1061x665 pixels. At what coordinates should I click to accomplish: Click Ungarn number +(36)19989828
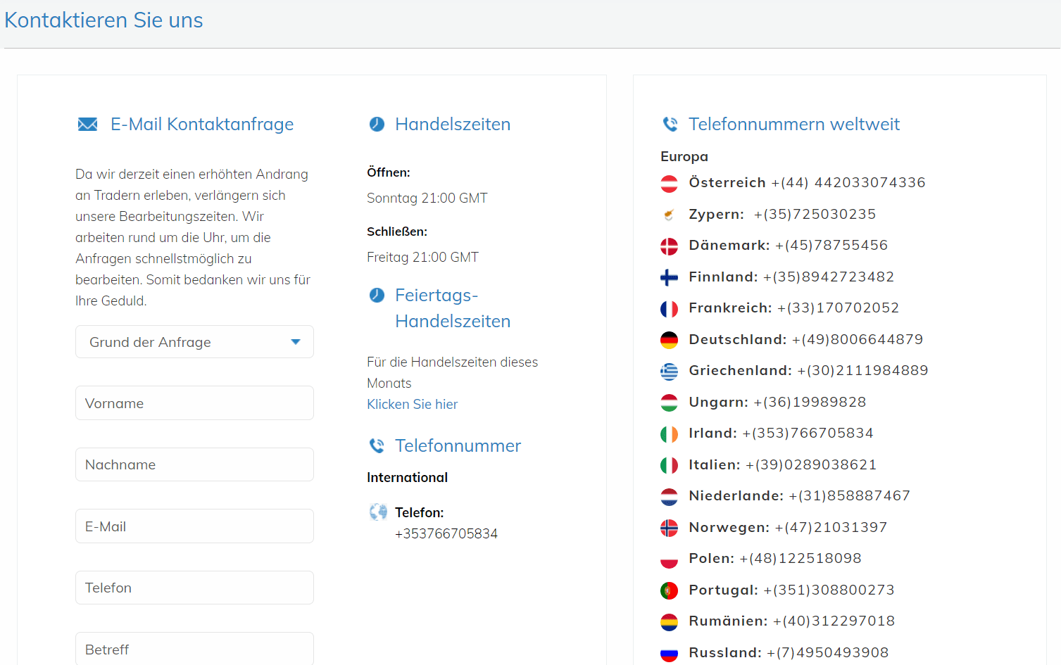810,402
